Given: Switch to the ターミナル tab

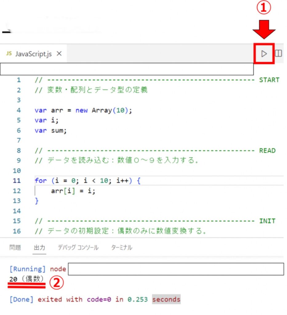Looking at the screenshot, I should (x=122, y=247).
